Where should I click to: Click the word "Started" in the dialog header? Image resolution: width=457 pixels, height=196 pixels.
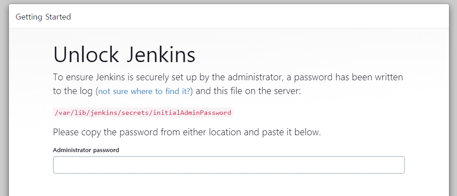[x=57, y=17]
